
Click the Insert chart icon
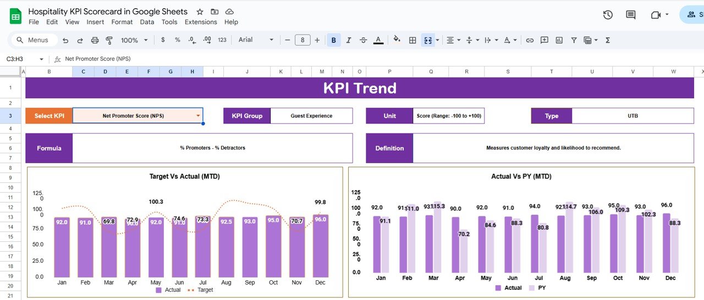[x=559, y=40]
